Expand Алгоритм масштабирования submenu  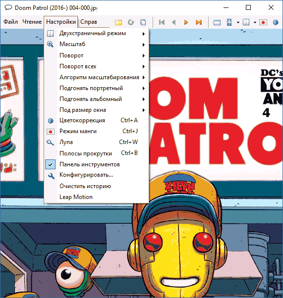(97, 77)
